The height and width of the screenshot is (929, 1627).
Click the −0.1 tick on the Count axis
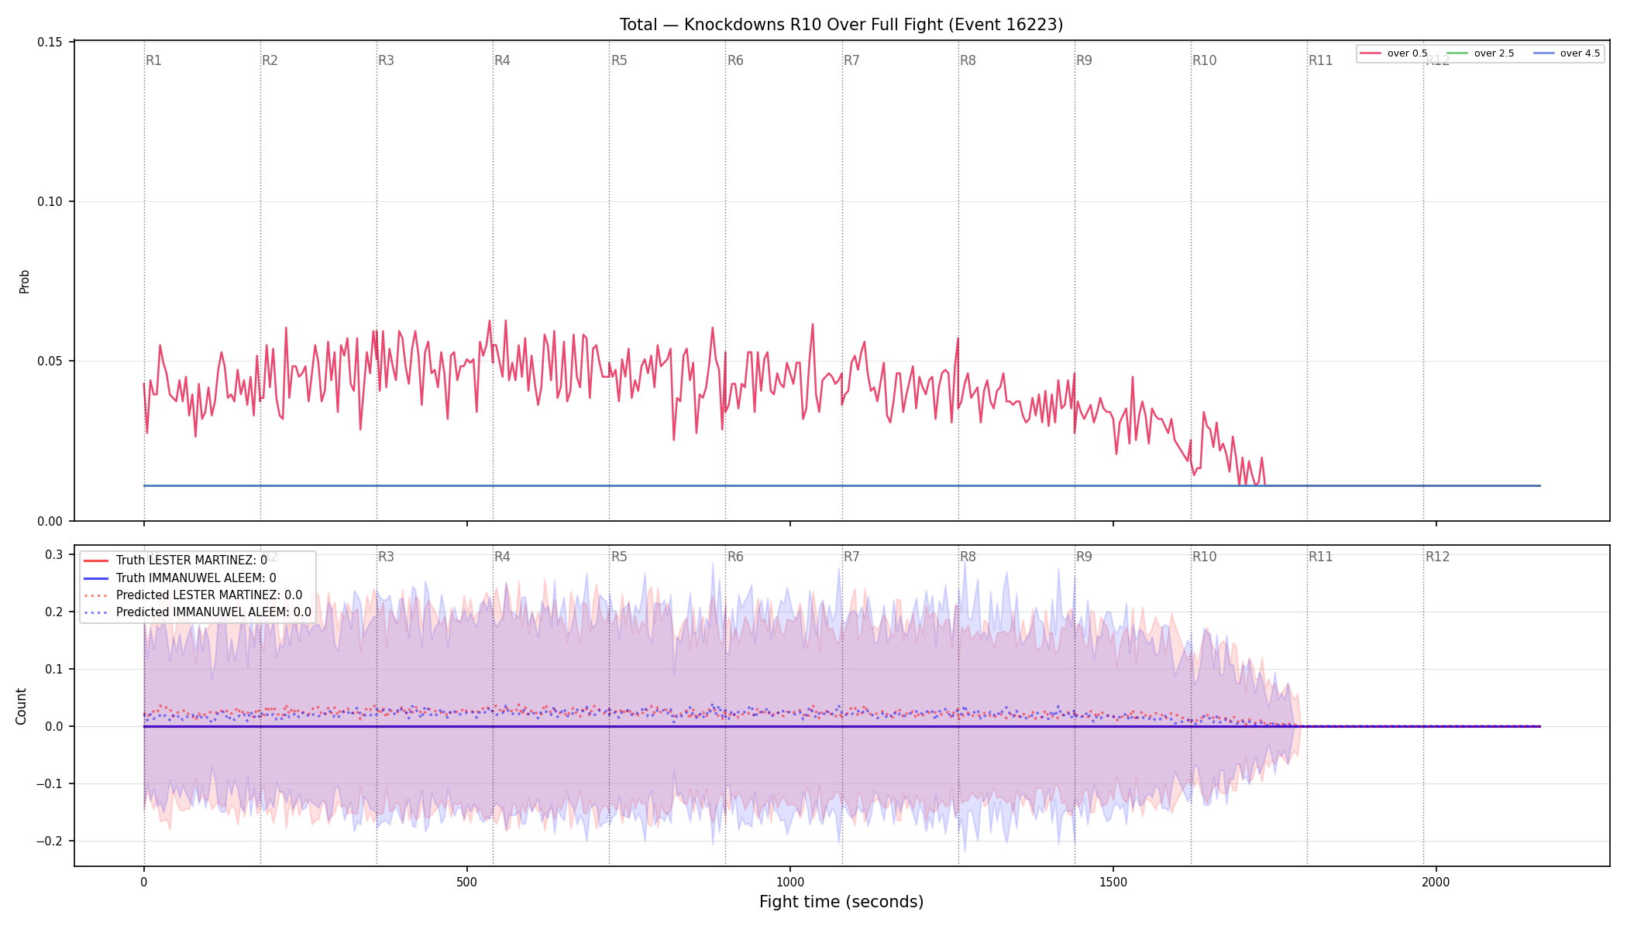coord(48,783)
